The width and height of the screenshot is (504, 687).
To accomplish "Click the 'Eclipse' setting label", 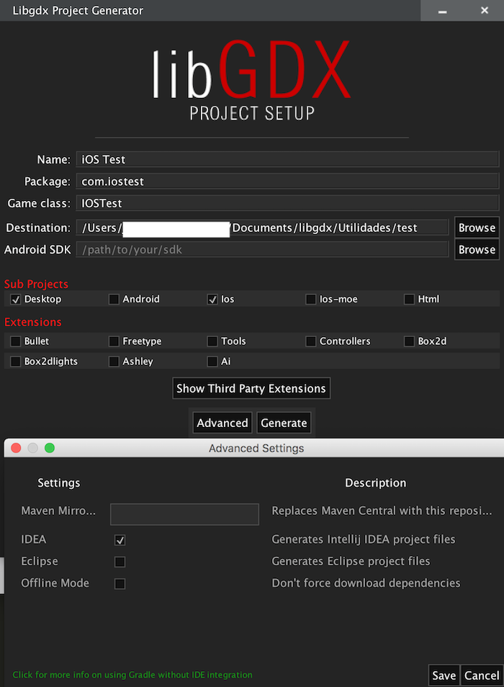I will [40, 561].
